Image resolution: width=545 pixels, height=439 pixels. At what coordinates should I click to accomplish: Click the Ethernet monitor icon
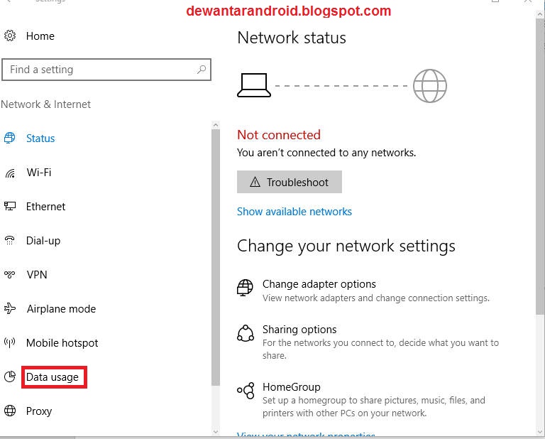10,206
